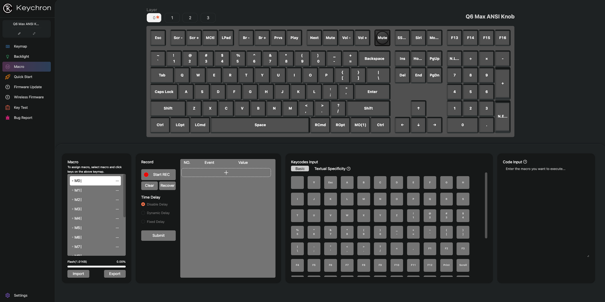Switch to the Textual Specificity tab
This screenshot has height=302, width=605.
click(330, 169)
